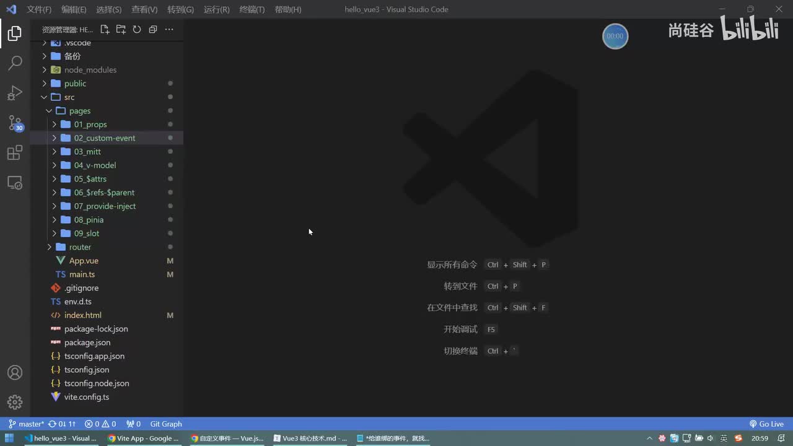Open the errors and warnings count in the status bar
Image resolution: width=793 pixels, height=446 pixels.
(x=100, y=424)
